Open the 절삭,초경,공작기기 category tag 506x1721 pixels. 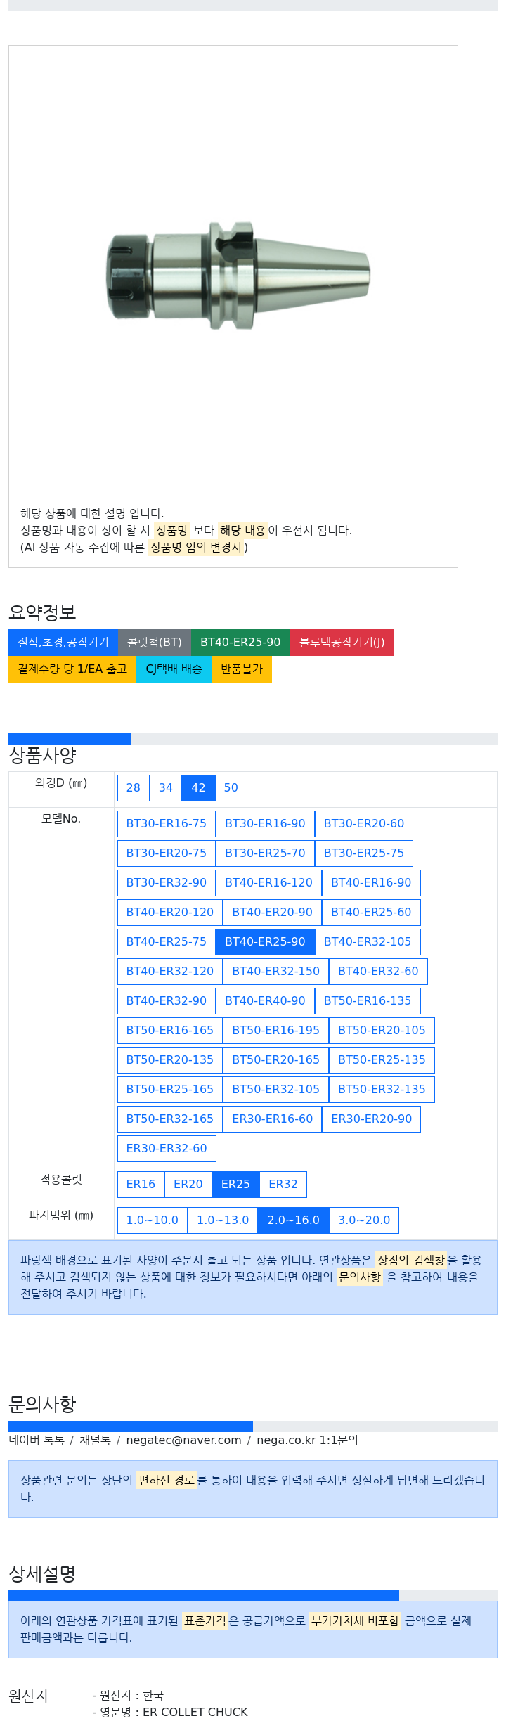coord(63,643)
